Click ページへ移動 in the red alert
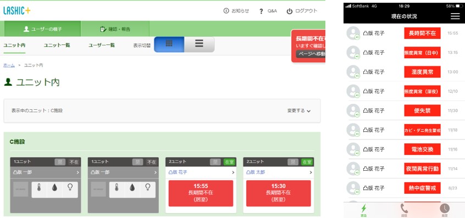The image size is (465, 218). coord(311,54)
